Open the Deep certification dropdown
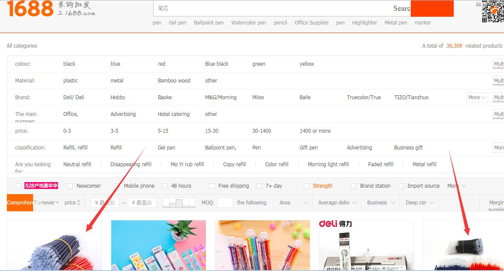 pyautogui.click(x=419, y=203)
